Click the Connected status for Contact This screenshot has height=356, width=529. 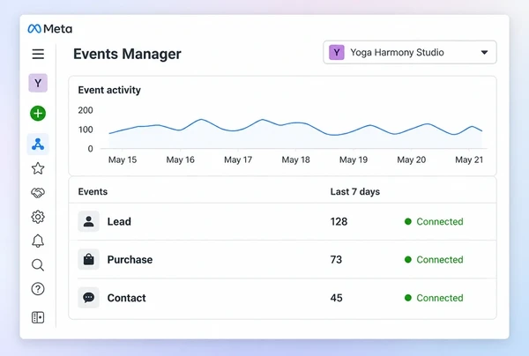[x=434, y=298]
